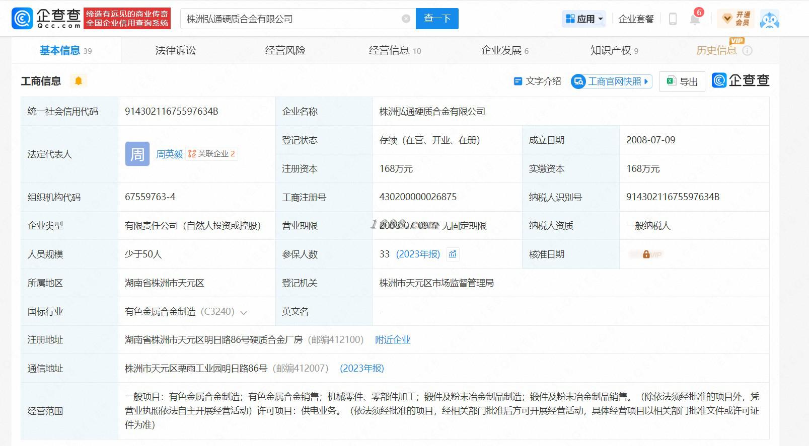Open 企业套餐 link
The image size is (809, 446).
pos(636,19)
